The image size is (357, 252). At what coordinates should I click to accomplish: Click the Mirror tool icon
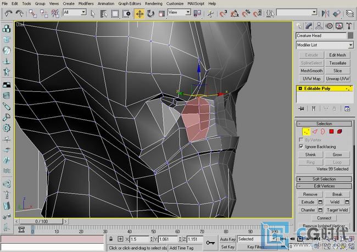pyautogui.click(x=325, y=14)
